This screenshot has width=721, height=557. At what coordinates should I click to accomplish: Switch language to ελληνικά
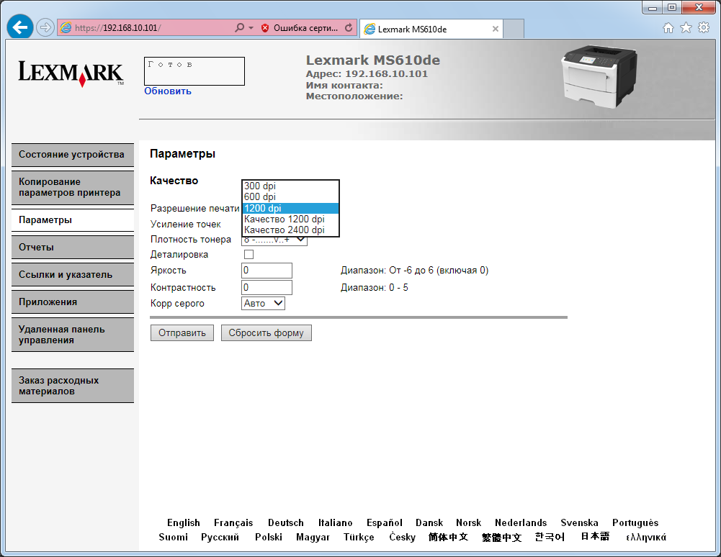click(x=645, y=537)
